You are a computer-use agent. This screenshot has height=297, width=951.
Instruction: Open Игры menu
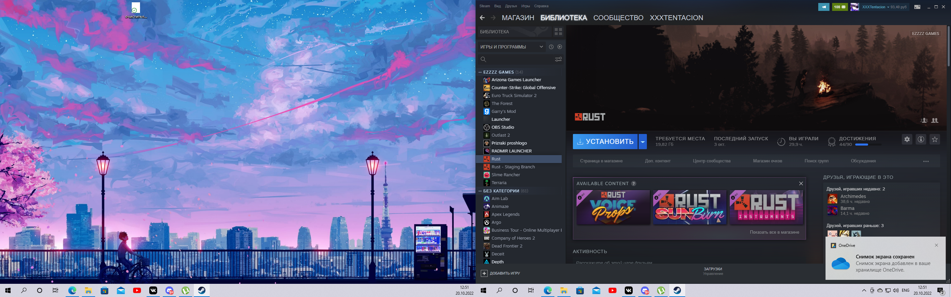click(x=525, y=6)
